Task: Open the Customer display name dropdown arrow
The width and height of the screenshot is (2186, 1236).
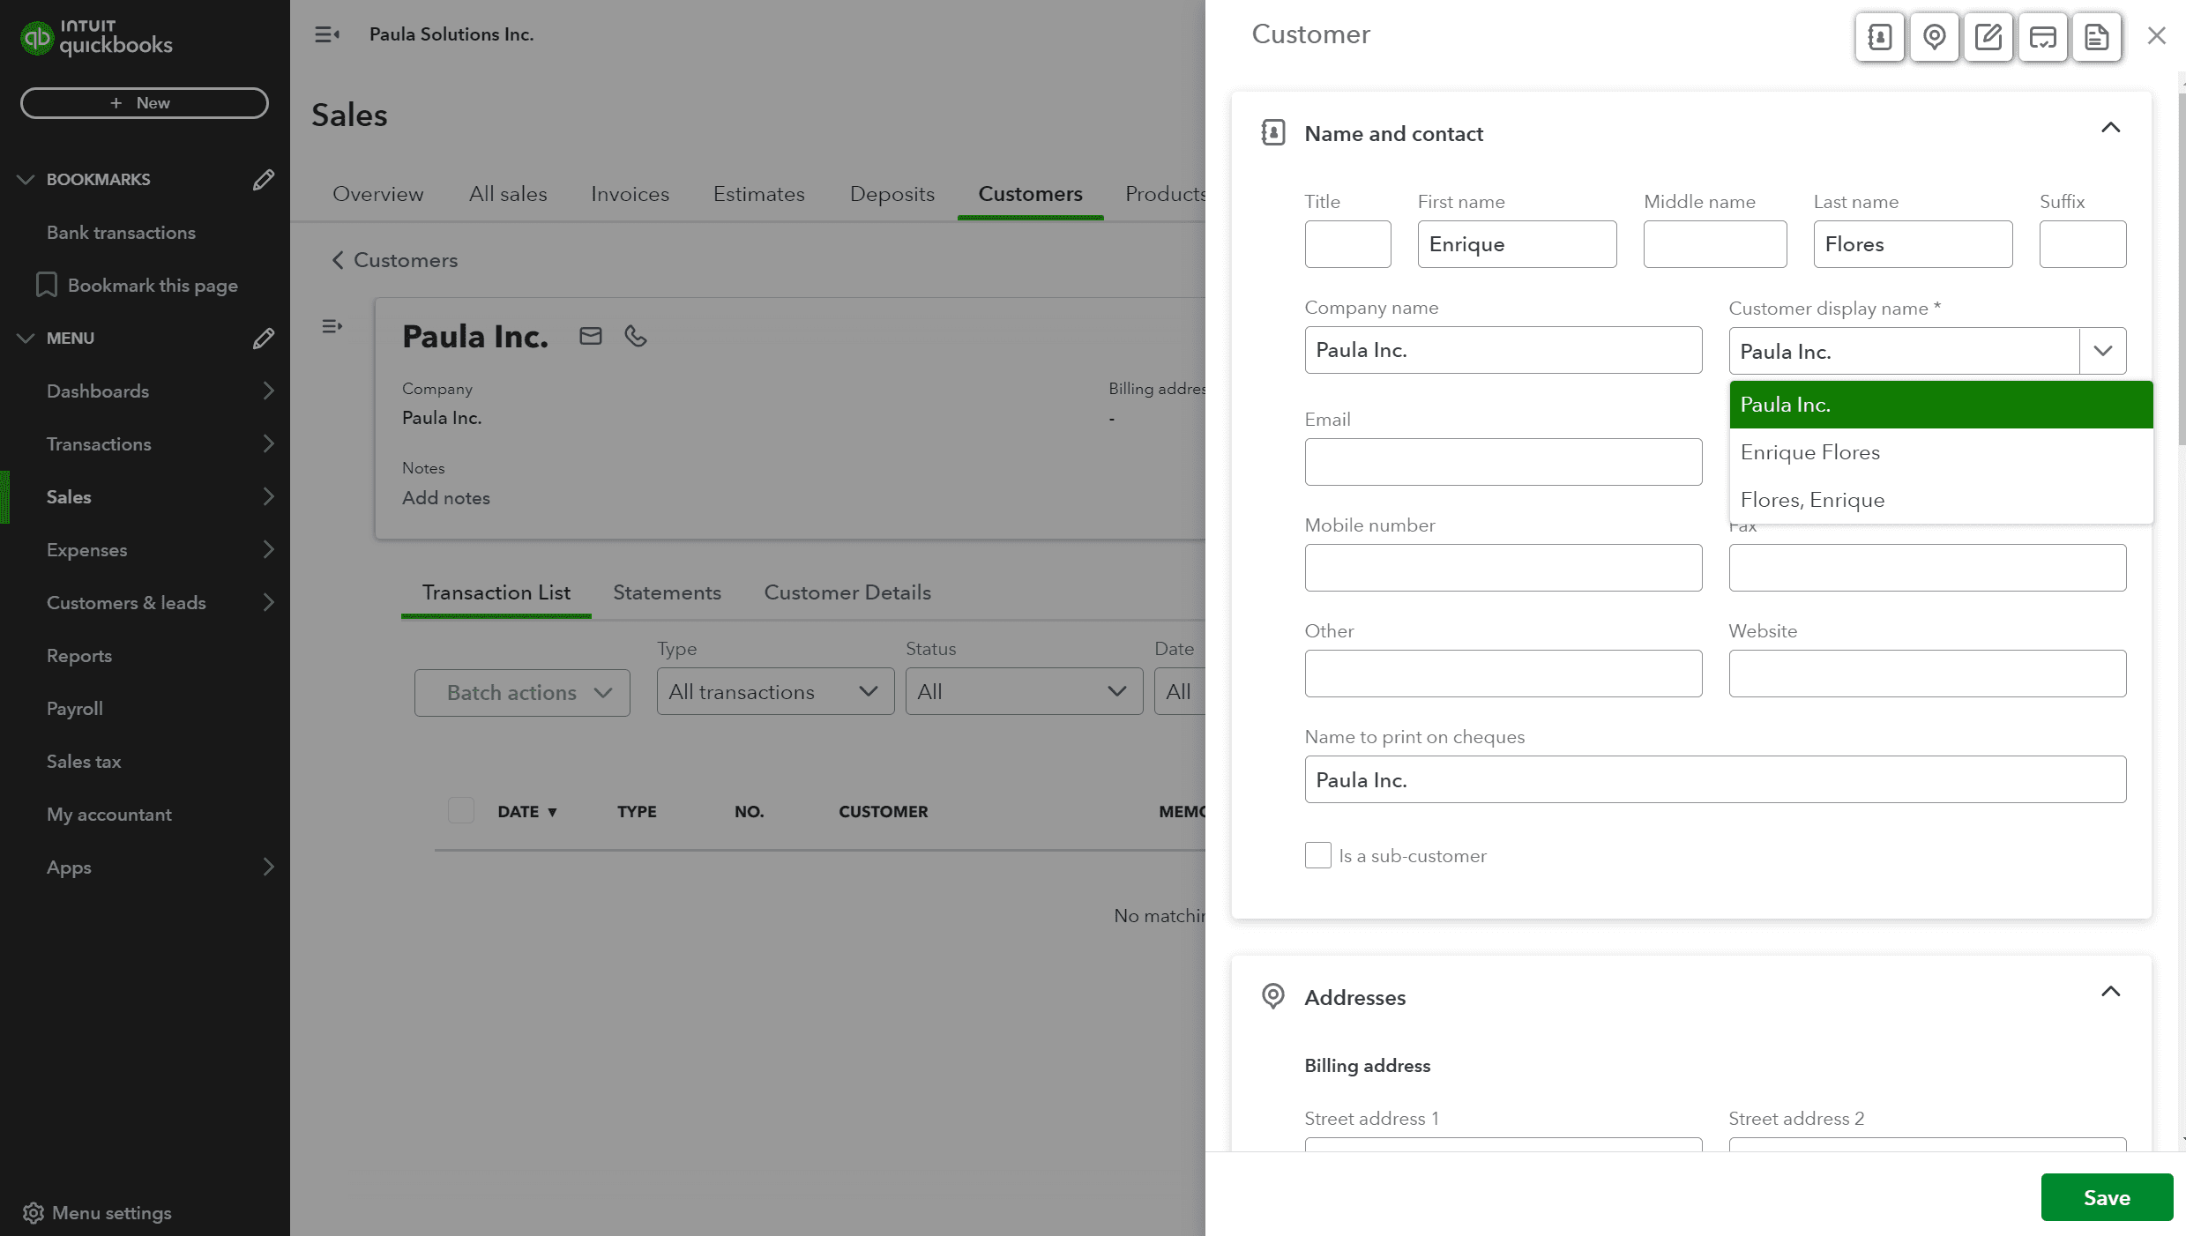Action: [2102, 351]
